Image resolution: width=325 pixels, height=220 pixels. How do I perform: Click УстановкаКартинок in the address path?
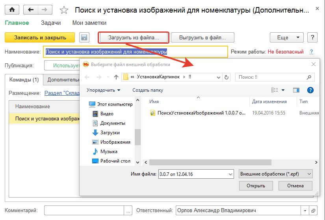pyautogui.click(x=158, y=77)
